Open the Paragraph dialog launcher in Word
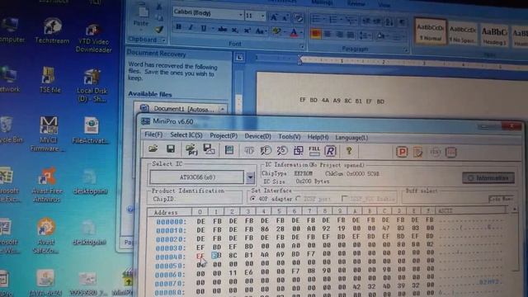The image size is (528, 297). [406, 50]
